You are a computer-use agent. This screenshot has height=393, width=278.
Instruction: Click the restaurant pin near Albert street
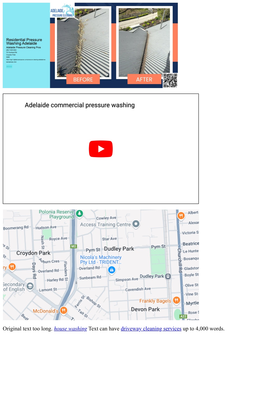[181, 216]
